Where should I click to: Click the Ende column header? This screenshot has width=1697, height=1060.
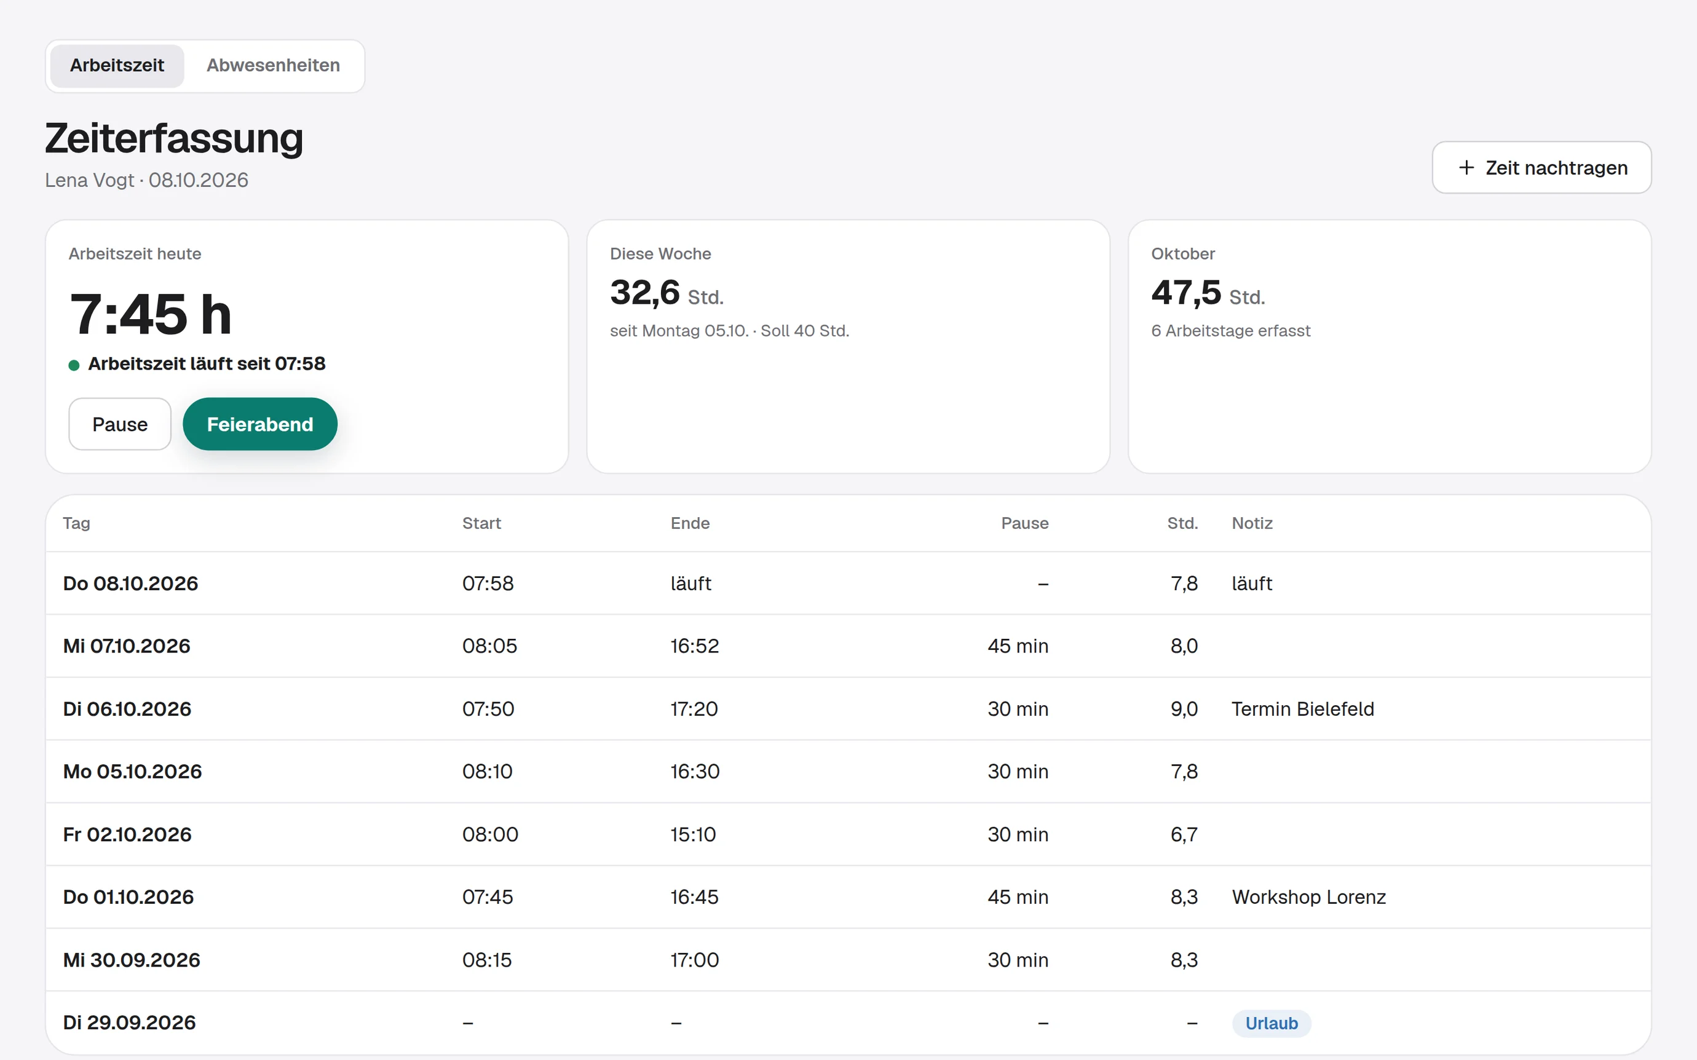click(x=690, y=523)
